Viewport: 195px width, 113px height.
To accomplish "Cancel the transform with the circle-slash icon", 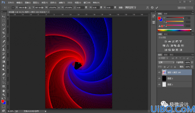I will (152, 7).
